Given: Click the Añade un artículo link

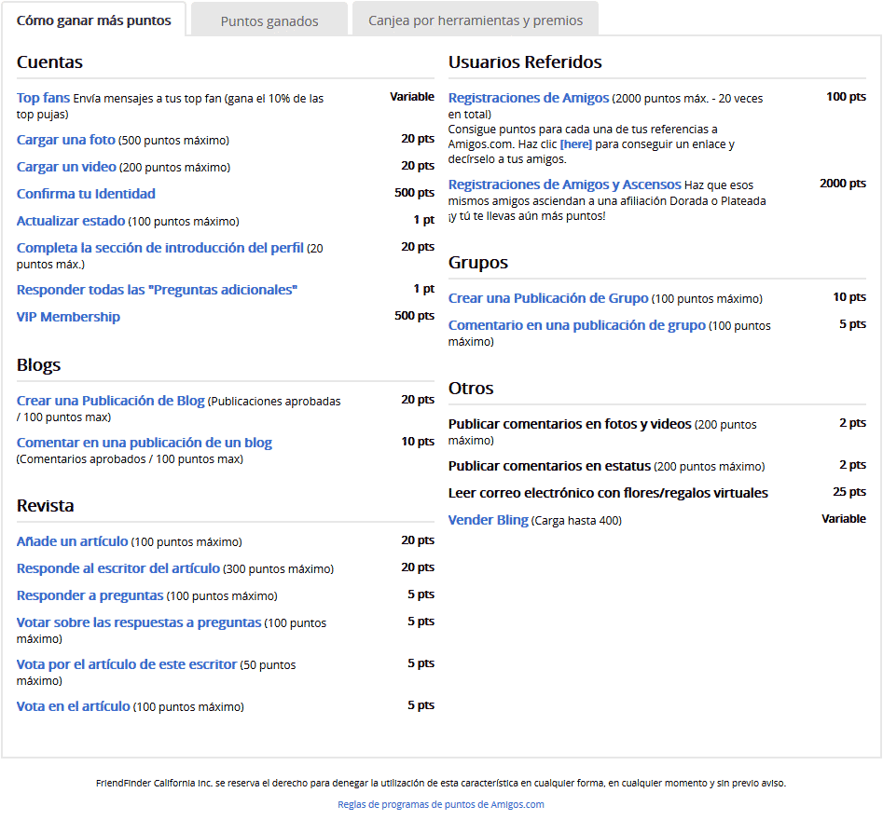Looking at the screenshot, I should (x=72, y=541).
